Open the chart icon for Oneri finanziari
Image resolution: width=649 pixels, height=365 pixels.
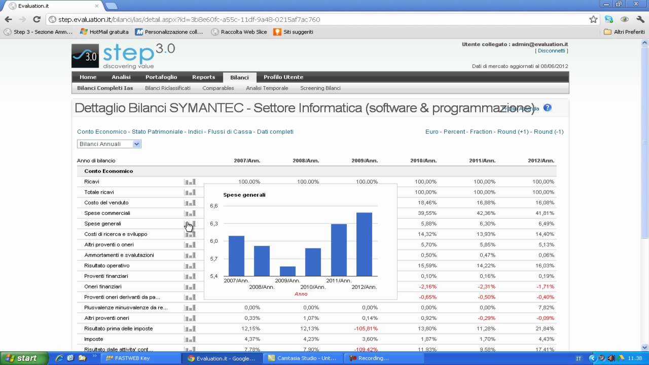pyautogui.click(x=190, y=287)
